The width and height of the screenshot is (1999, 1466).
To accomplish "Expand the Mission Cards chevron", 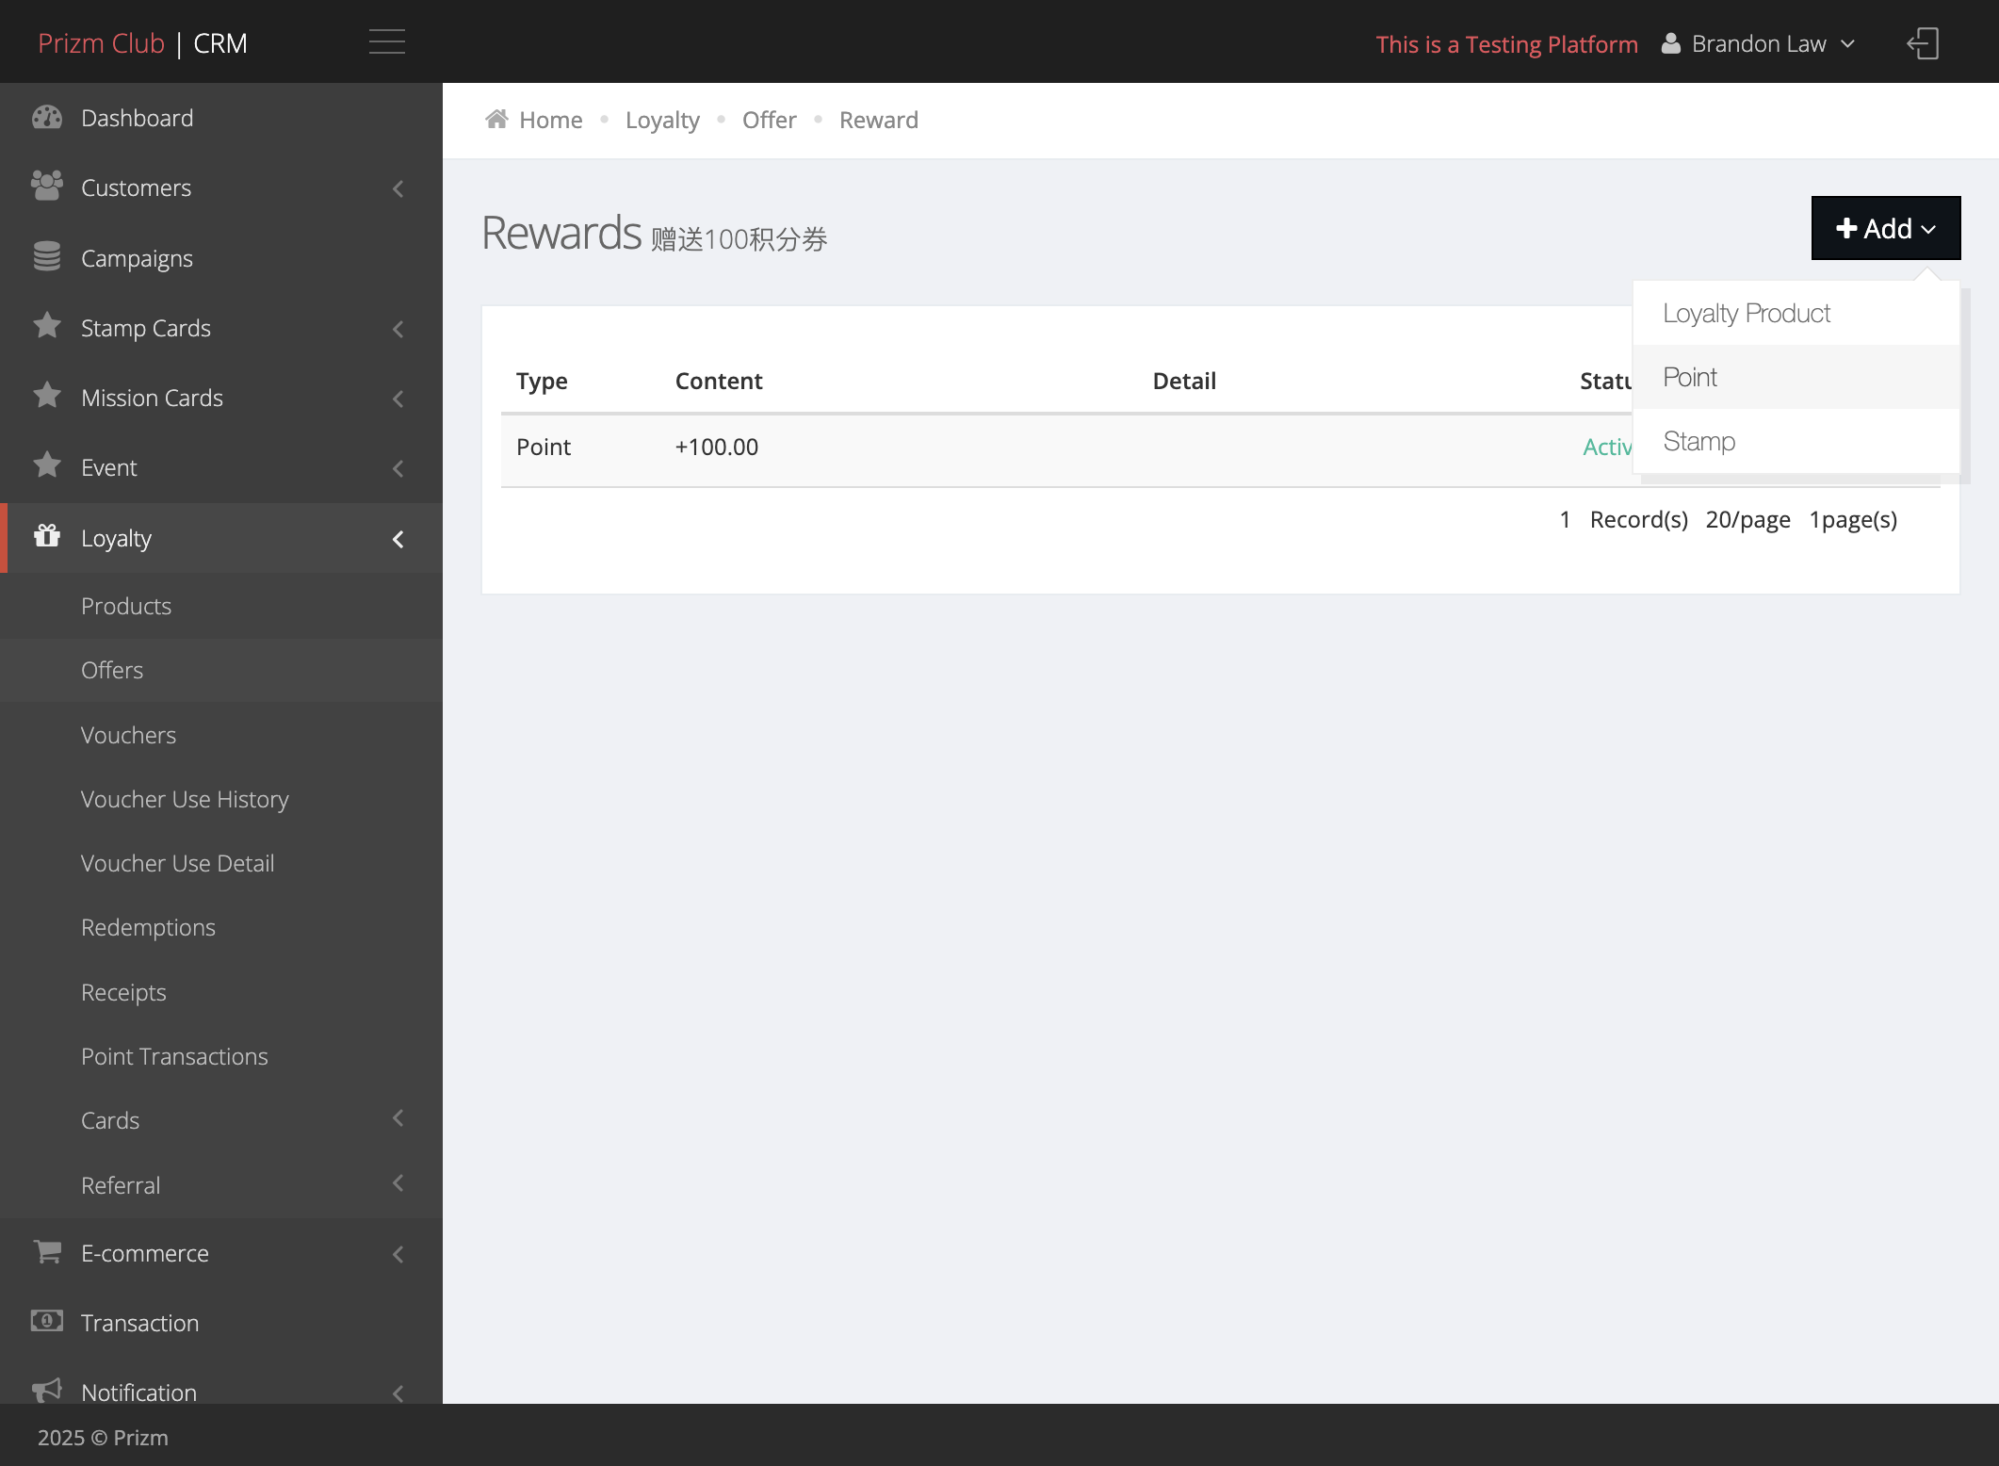I will tap(398, 399).
